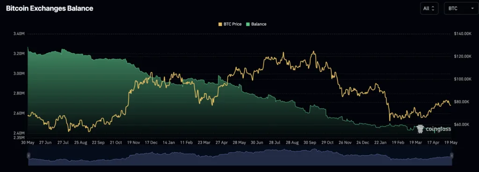Click the coinglass watermark logo

point(434,130)
